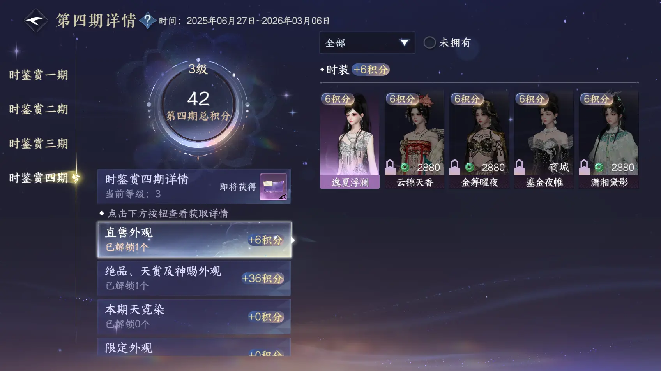Open 本期天霓染 section
The height and width of the screenshot is (371, 661).
[x=194, y=317]
